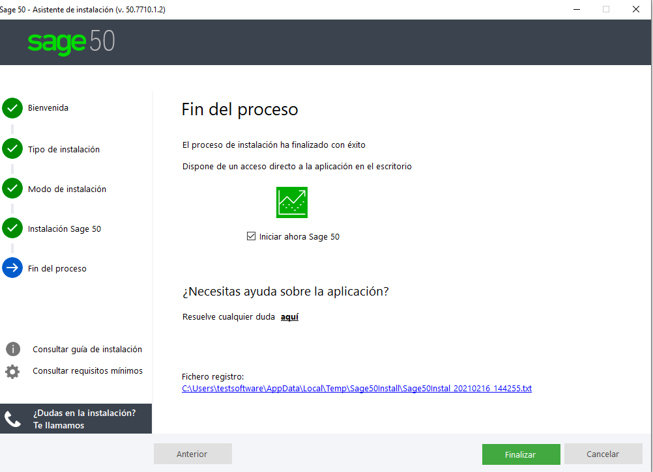The width and height of the screenshot is (653, 472).
Task: Click the 'Fichero registro:' label
Action: click(x=213, y=377)
